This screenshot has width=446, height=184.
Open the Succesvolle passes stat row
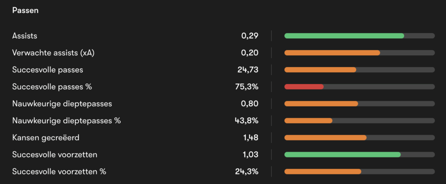(x=47, y=70)
